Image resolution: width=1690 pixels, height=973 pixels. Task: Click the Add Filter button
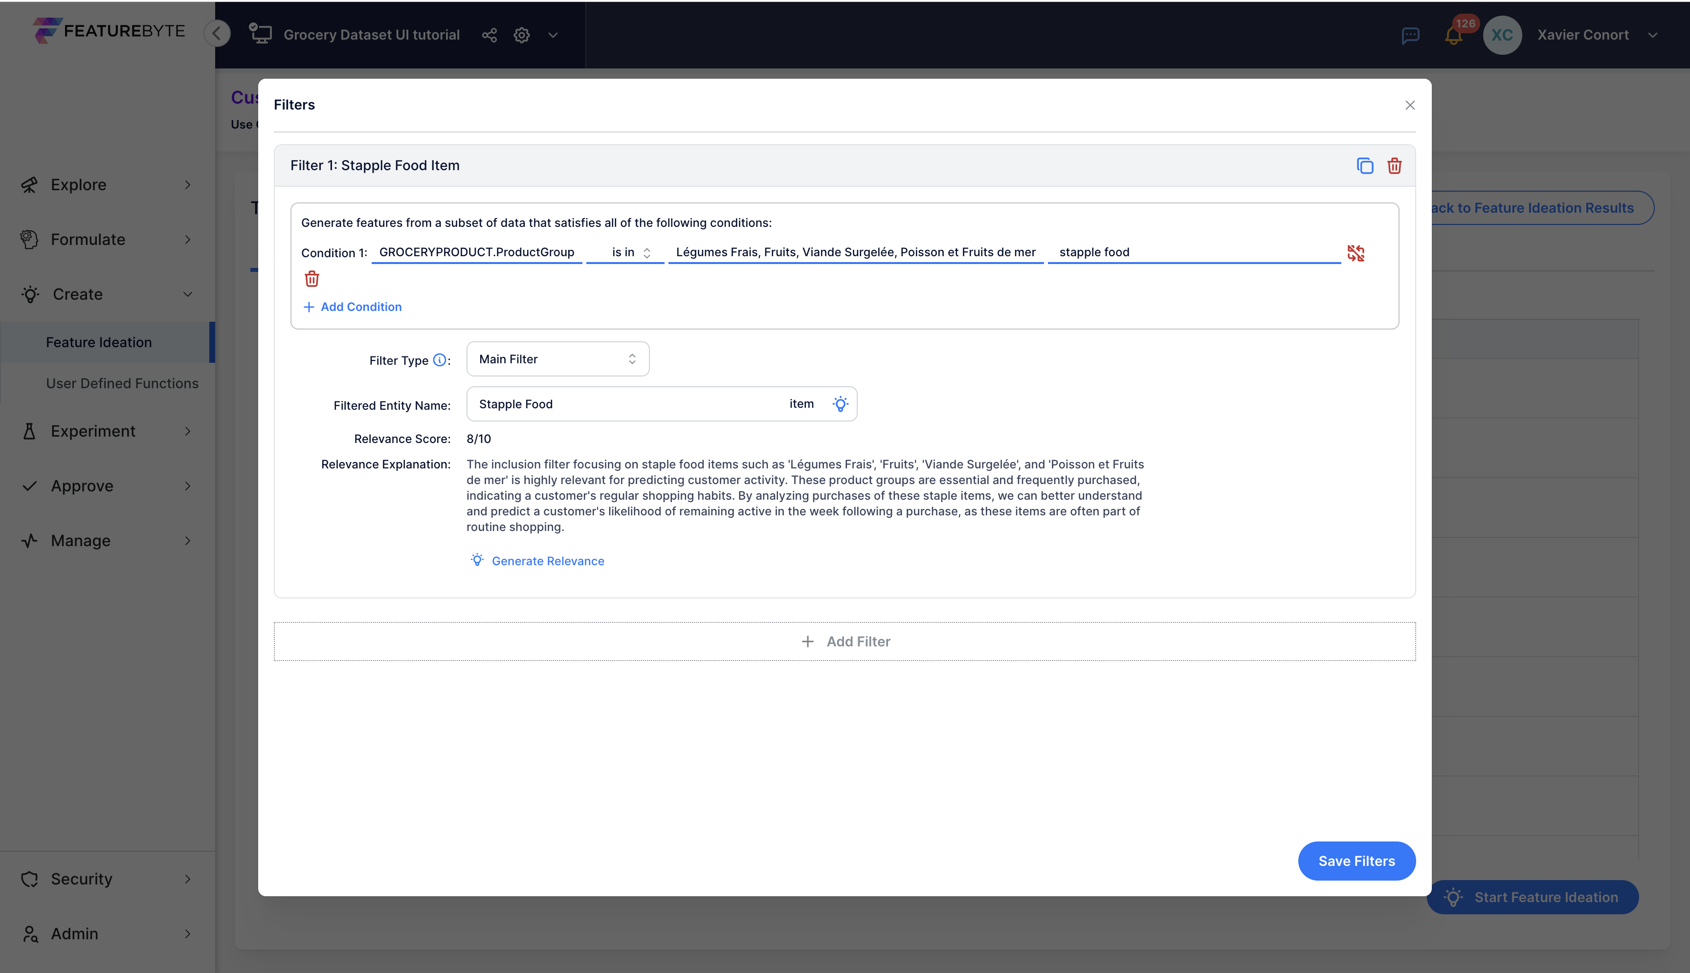(845, 641)
